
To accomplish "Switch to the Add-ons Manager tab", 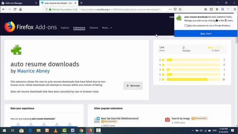I will [x=20, y=3].
